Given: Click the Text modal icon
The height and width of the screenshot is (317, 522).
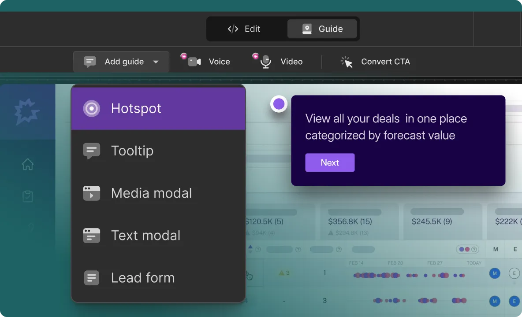Looking at the screenshot, I should point(91,236).
